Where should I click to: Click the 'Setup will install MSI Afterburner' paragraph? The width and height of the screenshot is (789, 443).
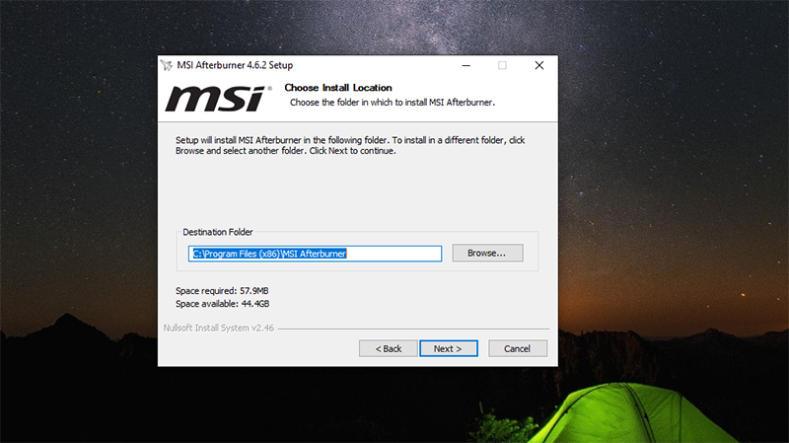tap(350, 145)
